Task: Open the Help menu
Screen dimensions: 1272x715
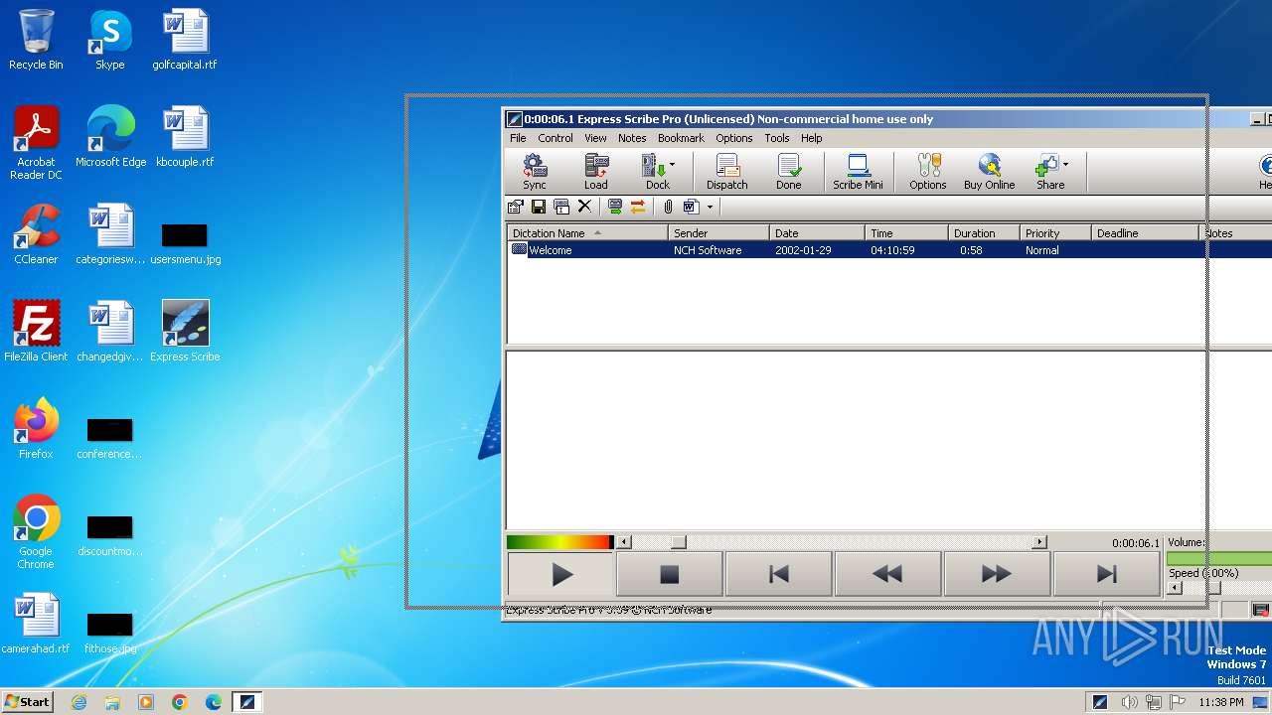Action: [812, 138]
